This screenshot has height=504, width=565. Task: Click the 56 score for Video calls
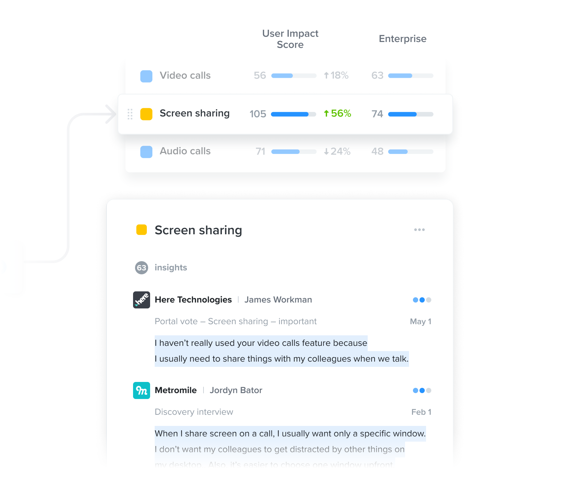click(x=260, y=75)
